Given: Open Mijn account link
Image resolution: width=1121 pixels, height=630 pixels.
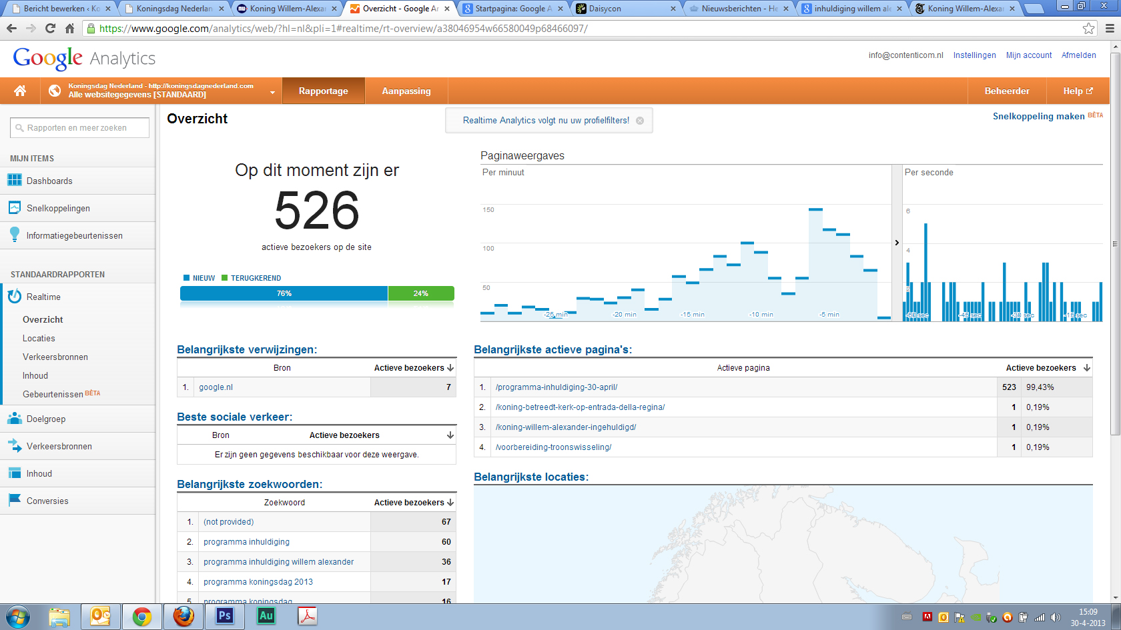Looking at the screenshot, I should pyautogui.click(x=1029, y=55).
